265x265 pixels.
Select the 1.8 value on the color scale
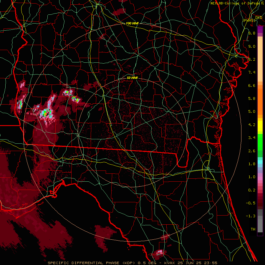(252, 164)
